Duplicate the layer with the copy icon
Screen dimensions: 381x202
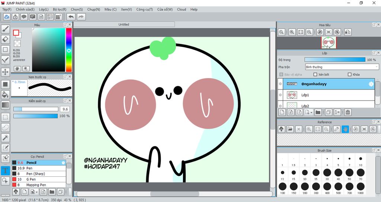(329, 112)
